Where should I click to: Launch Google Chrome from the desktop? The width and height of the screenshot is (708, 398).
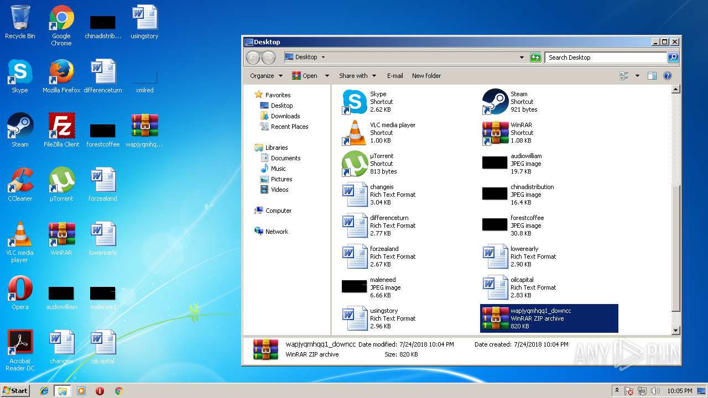pos(61,25)
